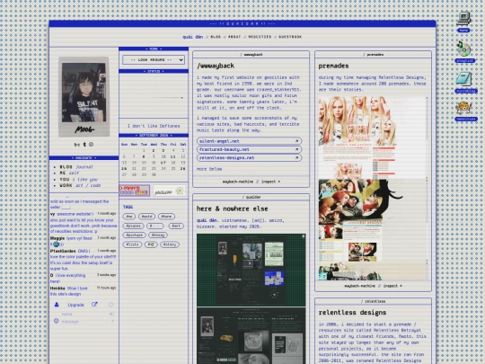
Task: Click arrow icon on fractured-beauty.net link
Action: (296, 149)
